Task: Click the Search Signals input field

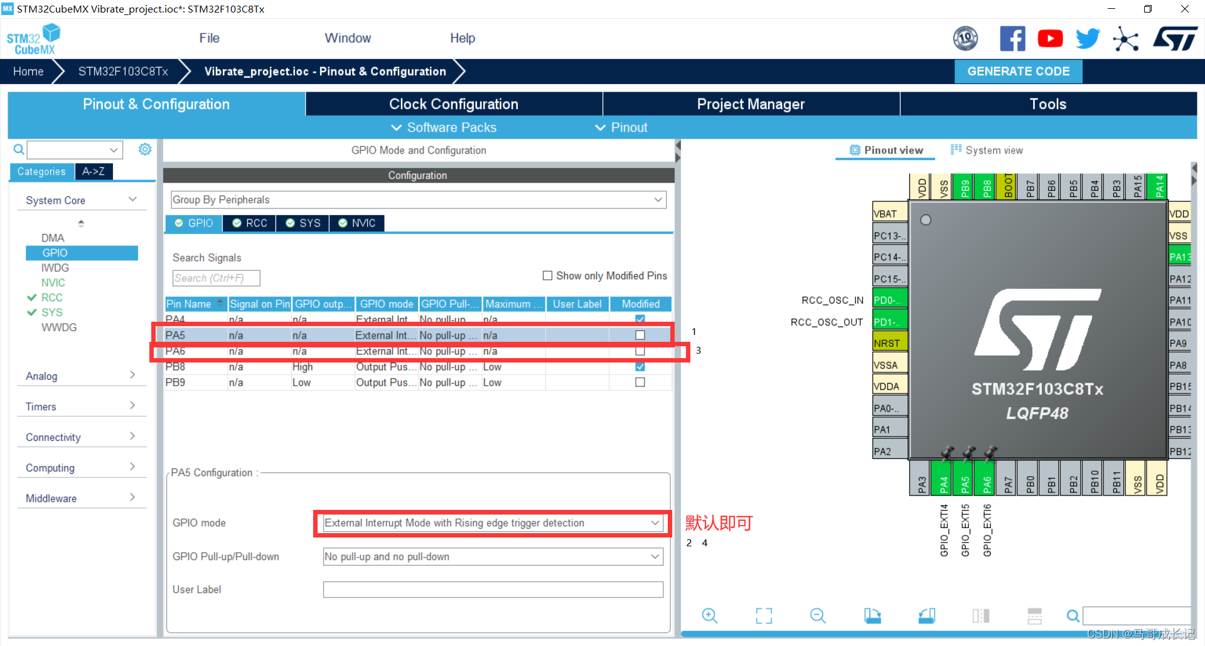Action: click(x=216, y=278)
